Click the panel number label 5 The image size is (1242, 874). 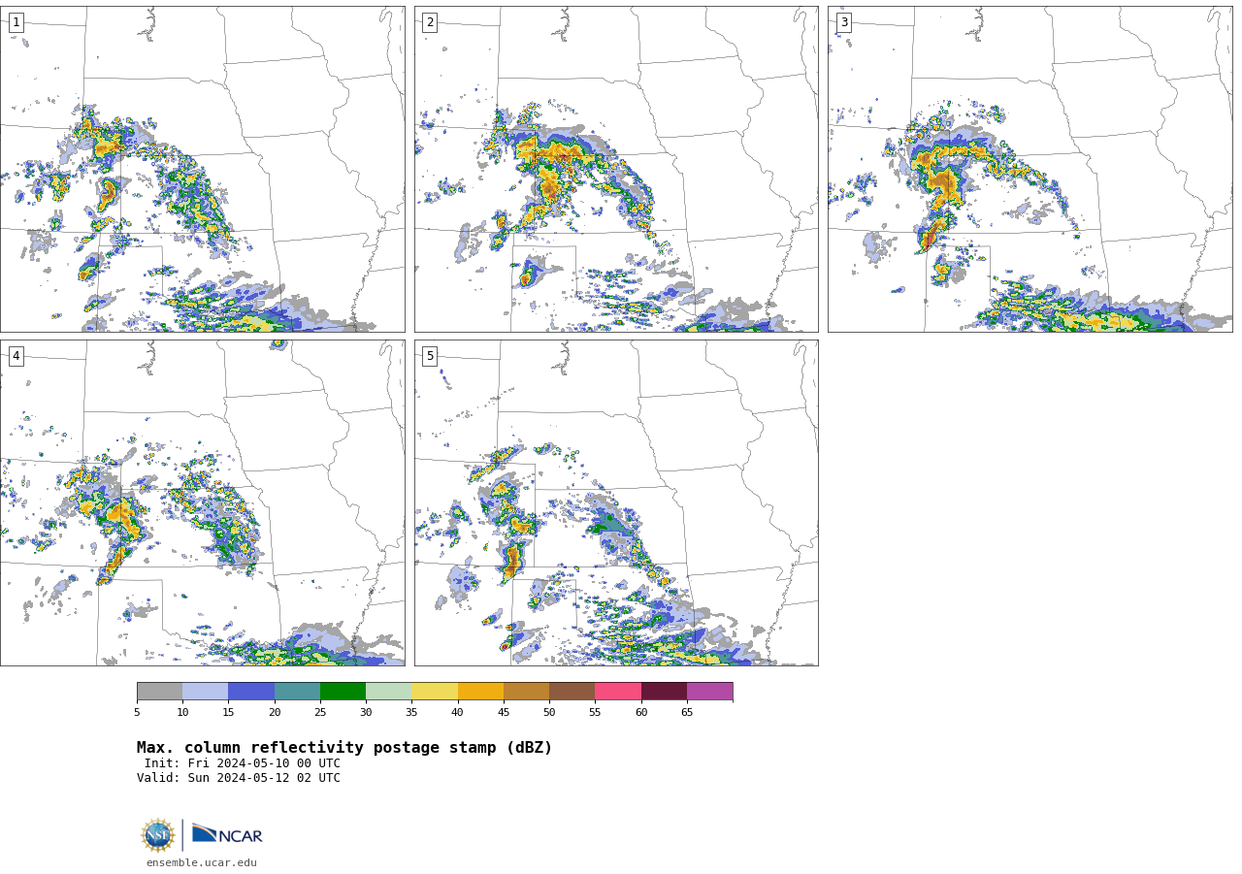pos(430,356)
